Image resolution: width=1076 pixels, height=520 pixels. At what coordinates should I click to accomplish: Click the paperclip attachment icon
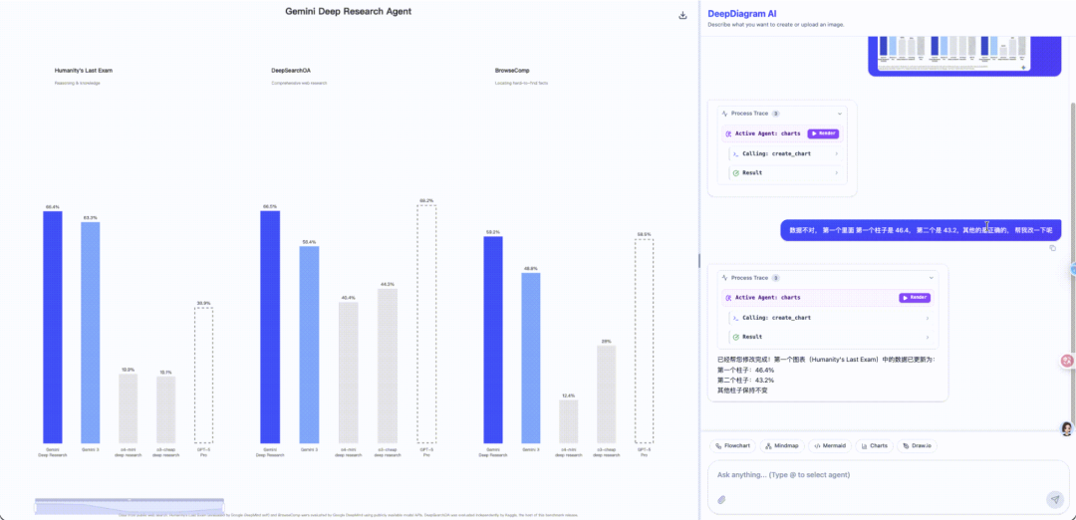coord(721,499)
